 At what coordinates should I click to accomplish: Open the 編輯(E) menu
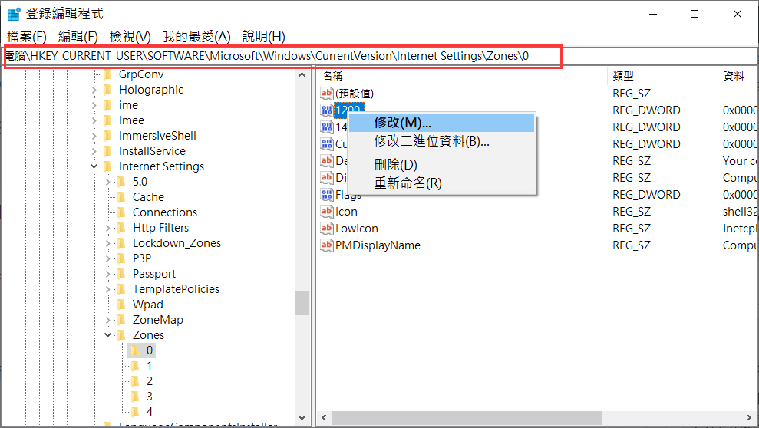[78, 37]
